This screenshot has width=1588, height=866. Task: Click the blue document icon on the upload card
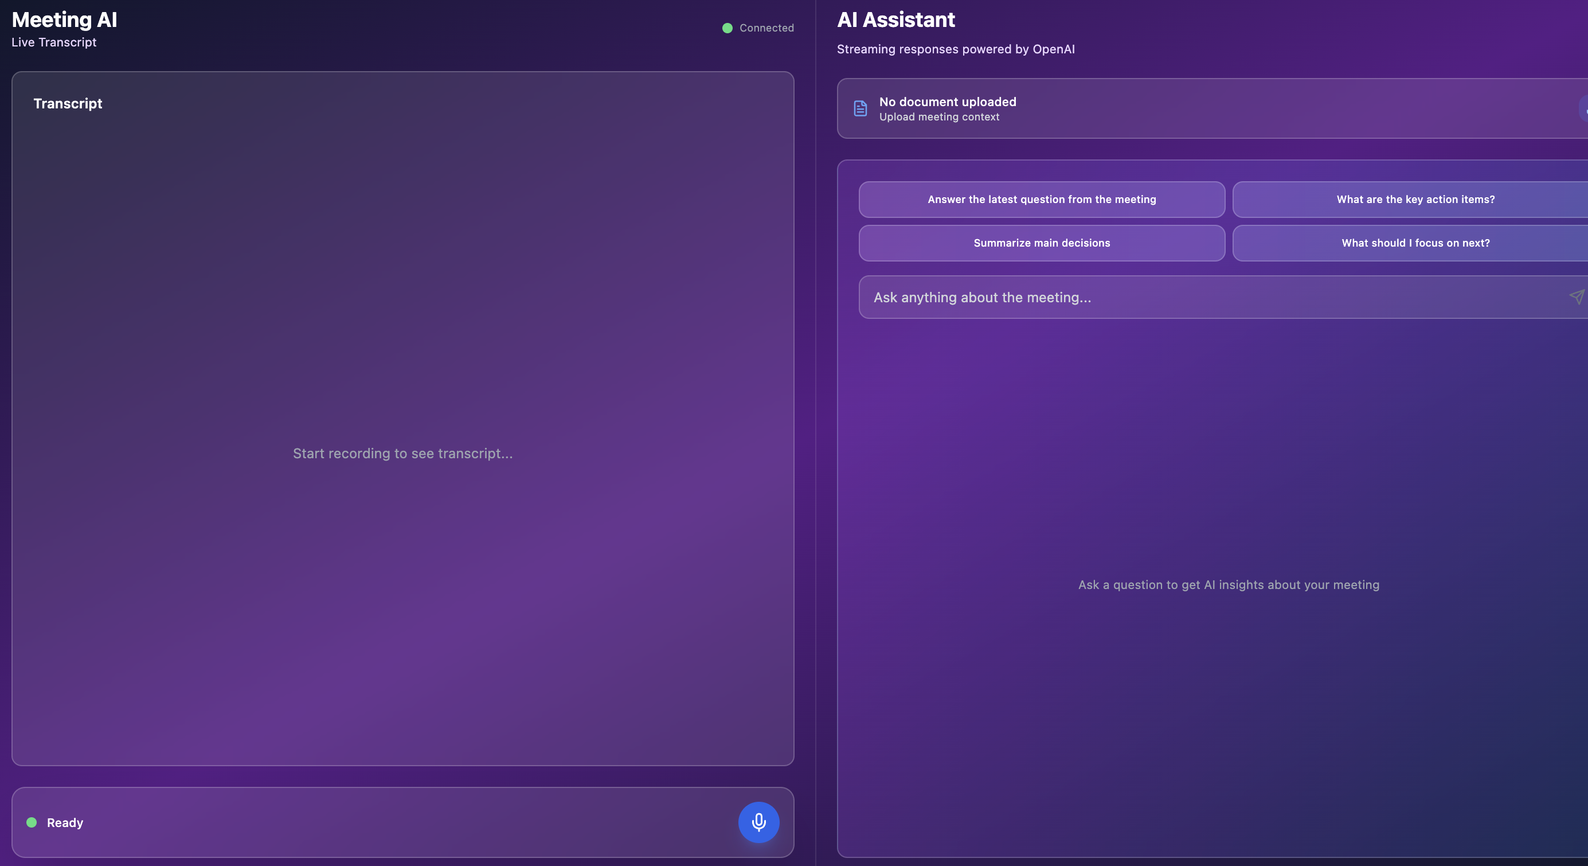(x=861, y=108)
